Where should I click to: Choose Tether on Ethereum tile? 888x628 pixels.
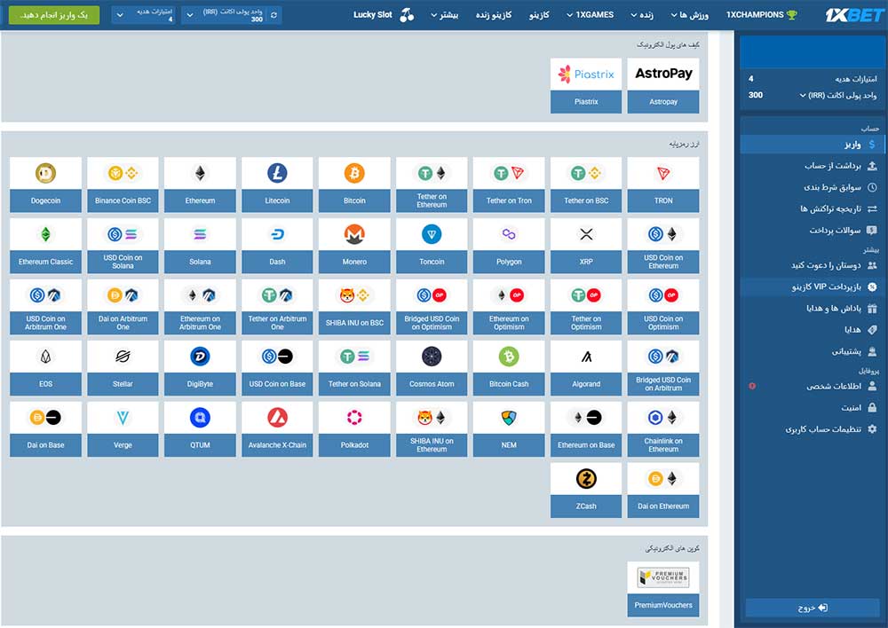tap(432, 184)
